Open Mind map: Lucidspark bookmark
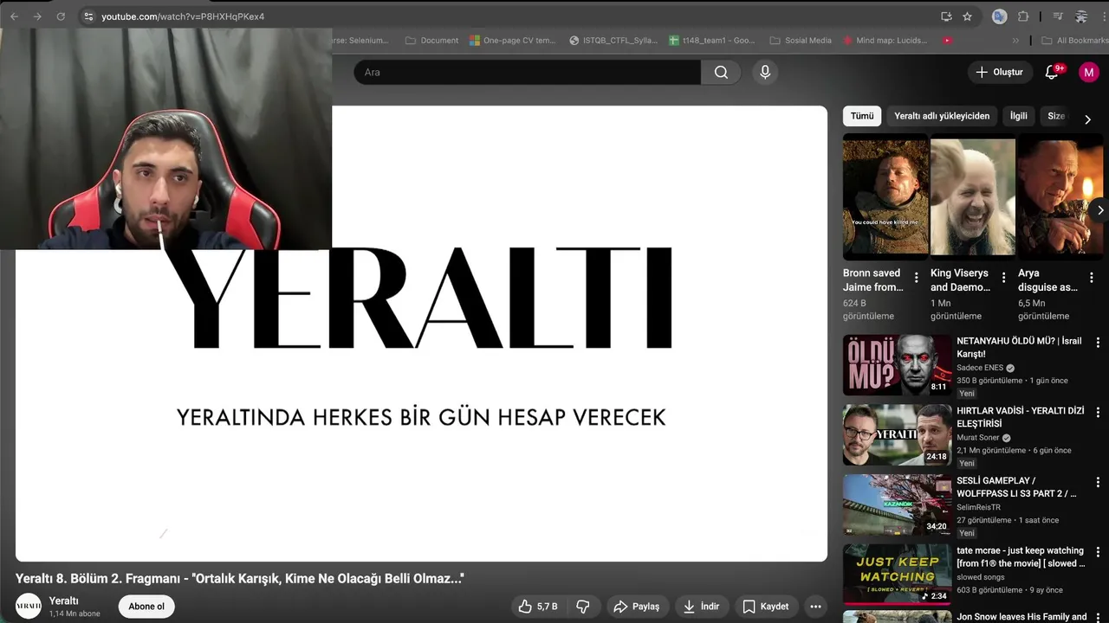Image resolution: width=1109 pixels, height=623 pixels. [884, 40]
